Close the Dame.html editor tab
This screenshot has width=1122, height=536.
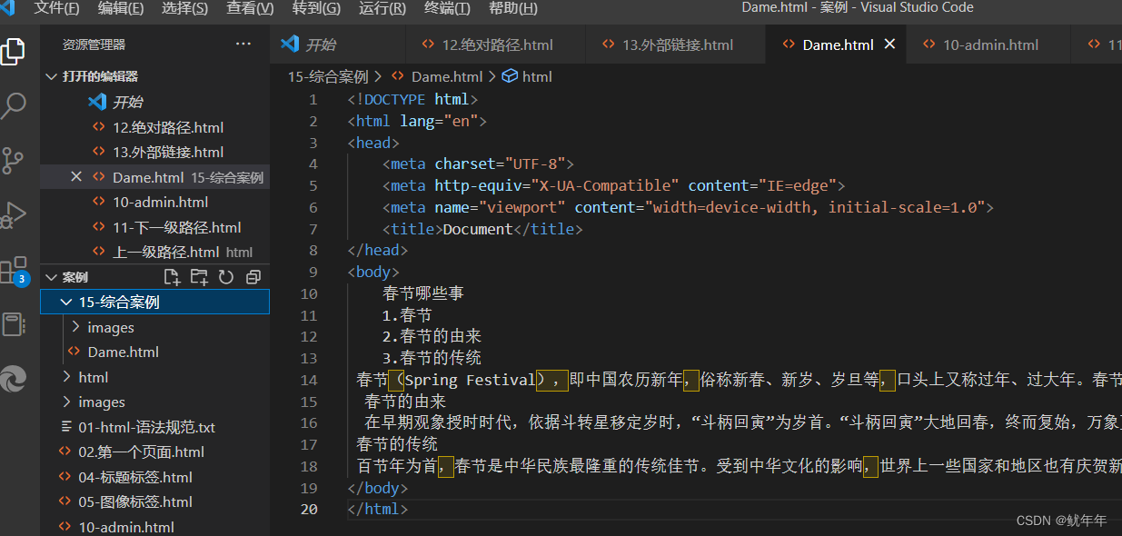pyautogui.click(x=889, y=45)
